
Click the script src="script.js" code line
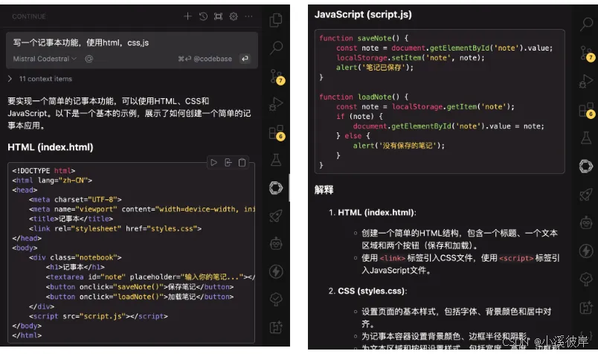(x=98, y=316)
